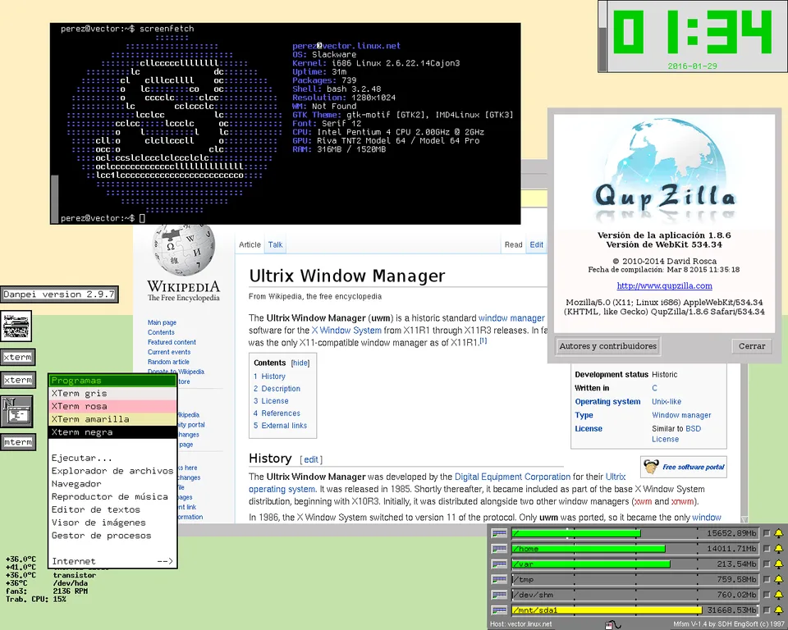Screen dimensions: 788x630
Task: Follow the Digital Equipment Corporation link
Action: pos(512,477)
